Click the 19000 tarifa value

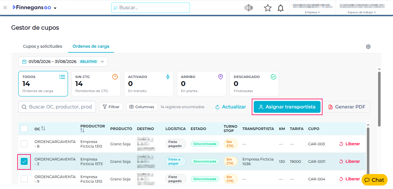coord(295,161)
